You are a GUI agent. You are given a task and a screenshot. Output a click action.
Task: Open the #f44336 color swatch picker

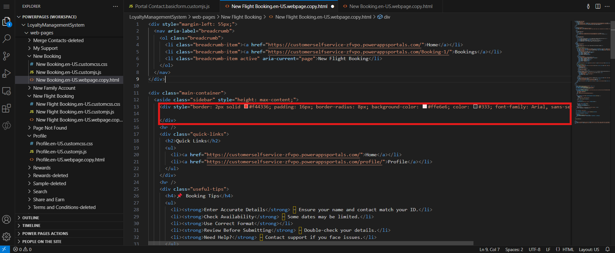(246, 107)
